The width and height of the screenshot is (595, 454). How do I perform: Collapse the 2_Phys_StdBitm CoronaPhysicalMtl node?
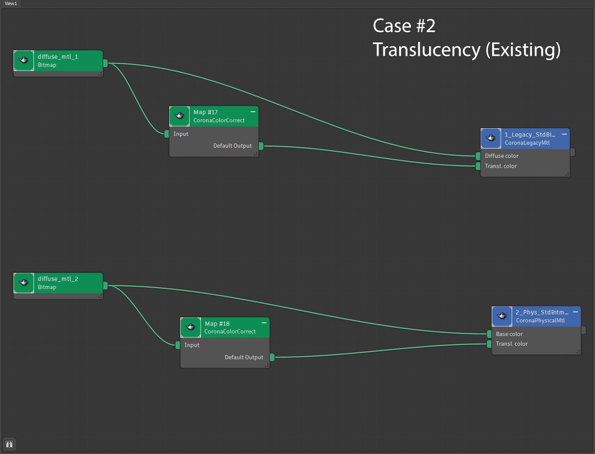(576, 312)
